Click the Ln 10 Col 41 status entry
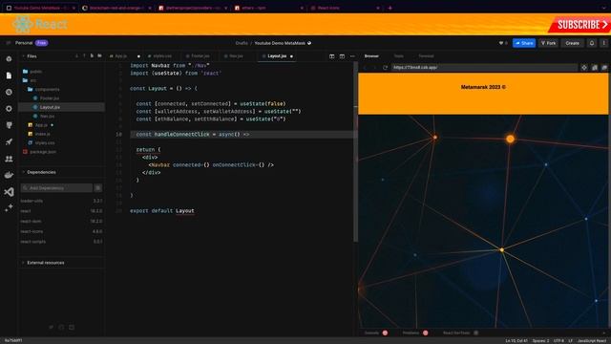The image size is (611, 344). point(516,341)
